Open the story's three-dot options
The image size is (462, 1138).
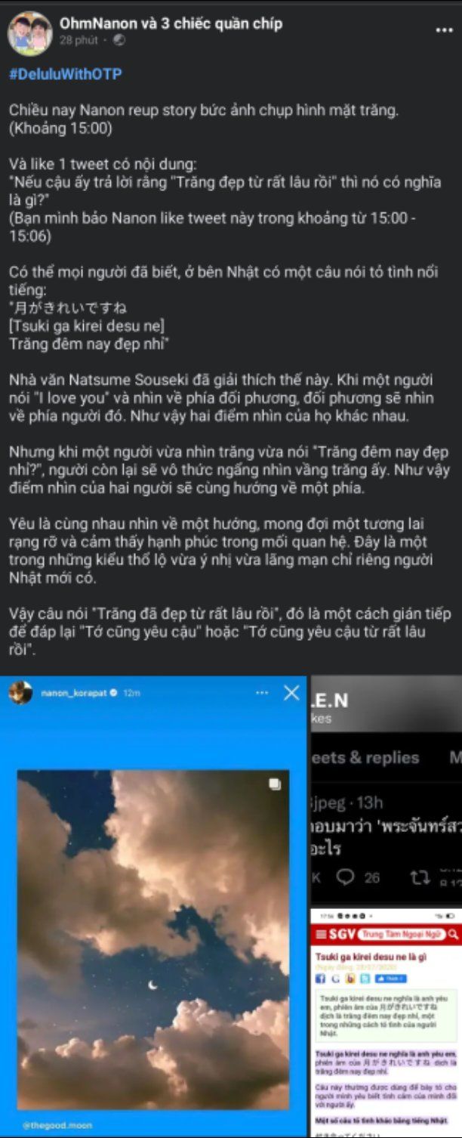click(262, 692)
